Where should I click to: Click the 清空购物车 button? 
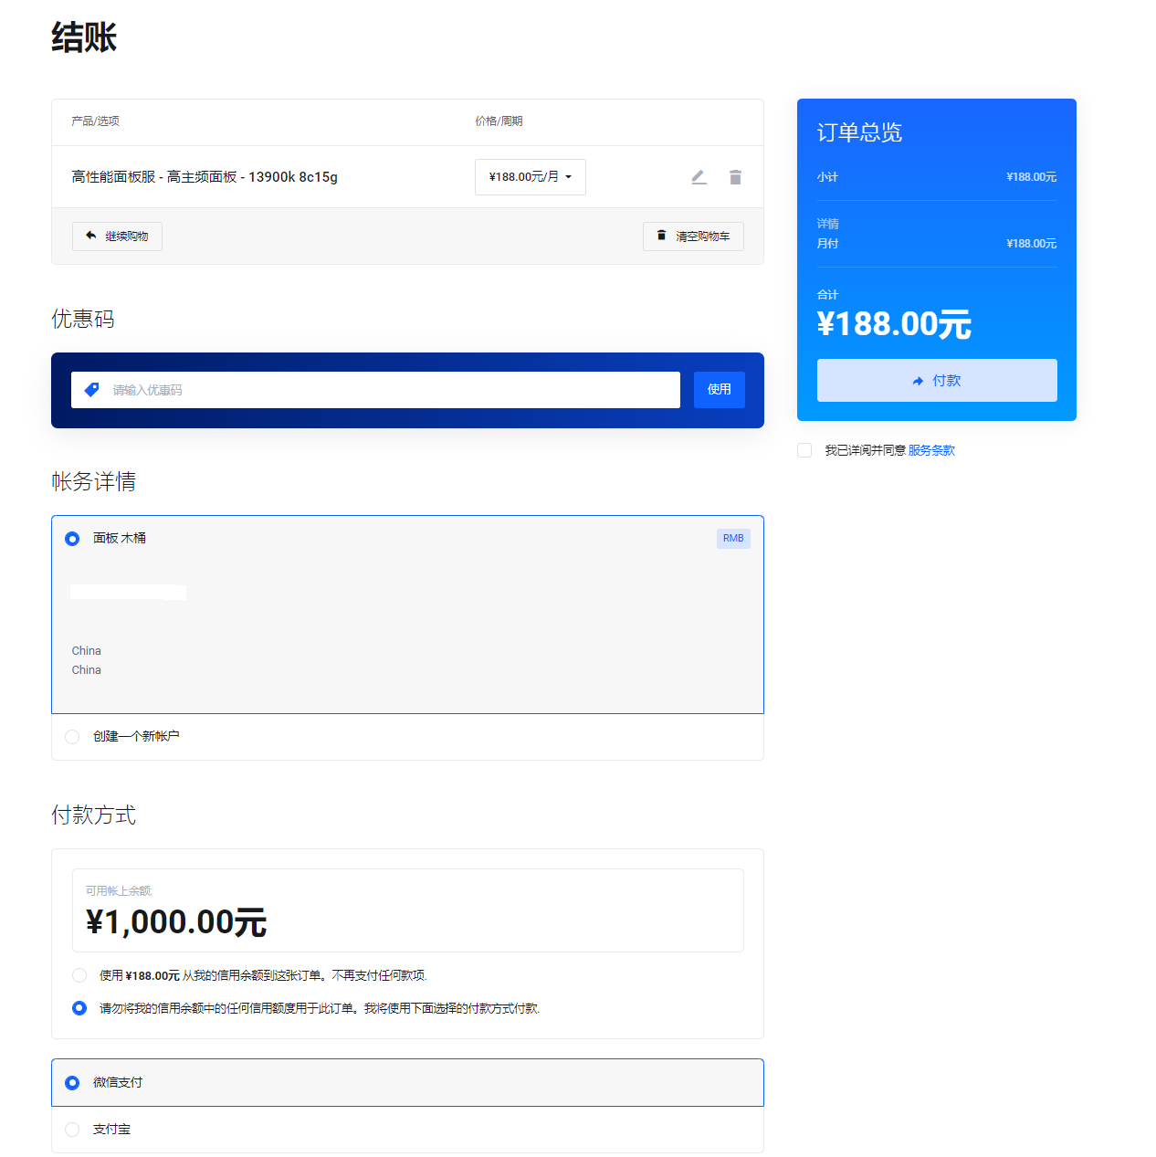coord(693,237)
